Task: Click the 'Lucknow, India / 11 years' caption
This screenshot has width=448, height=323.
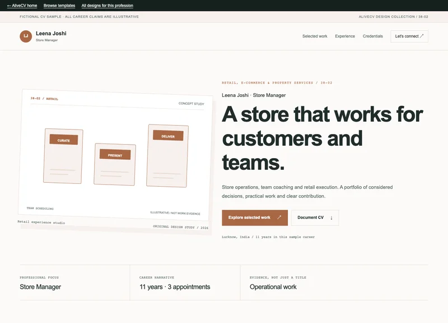Action: pos(268,237)
